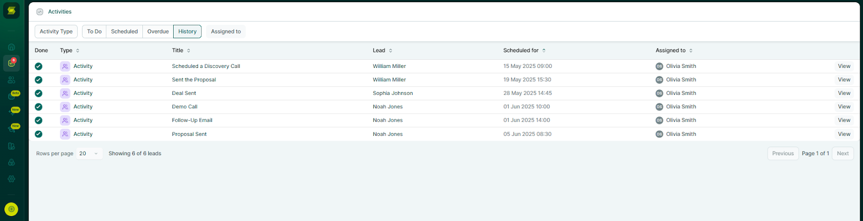Click the home icon in sidebar
Screen dimensions: 863x221
[11, 47]
